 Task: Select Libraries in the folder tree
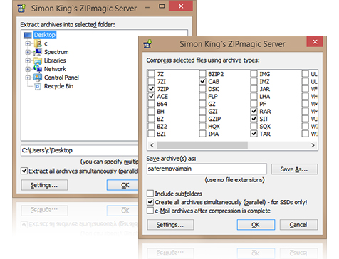click(55, 60)
